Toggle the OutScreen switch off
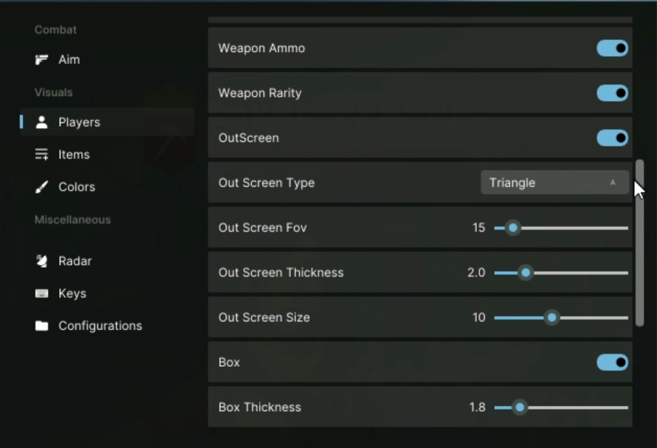Viewport: 657px width, 448px height. tap(612, 138)
